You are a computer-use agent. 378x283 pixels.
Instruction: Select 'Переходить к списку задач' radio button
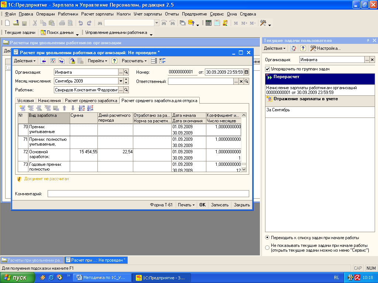(267, 238)
